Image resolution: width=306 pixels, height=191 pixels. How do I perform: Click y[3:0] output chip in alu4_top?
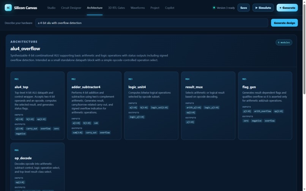click(19, 129)
